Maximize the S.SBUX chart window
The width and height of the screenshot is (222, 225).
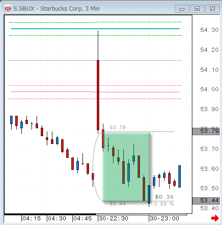point(197,9)
